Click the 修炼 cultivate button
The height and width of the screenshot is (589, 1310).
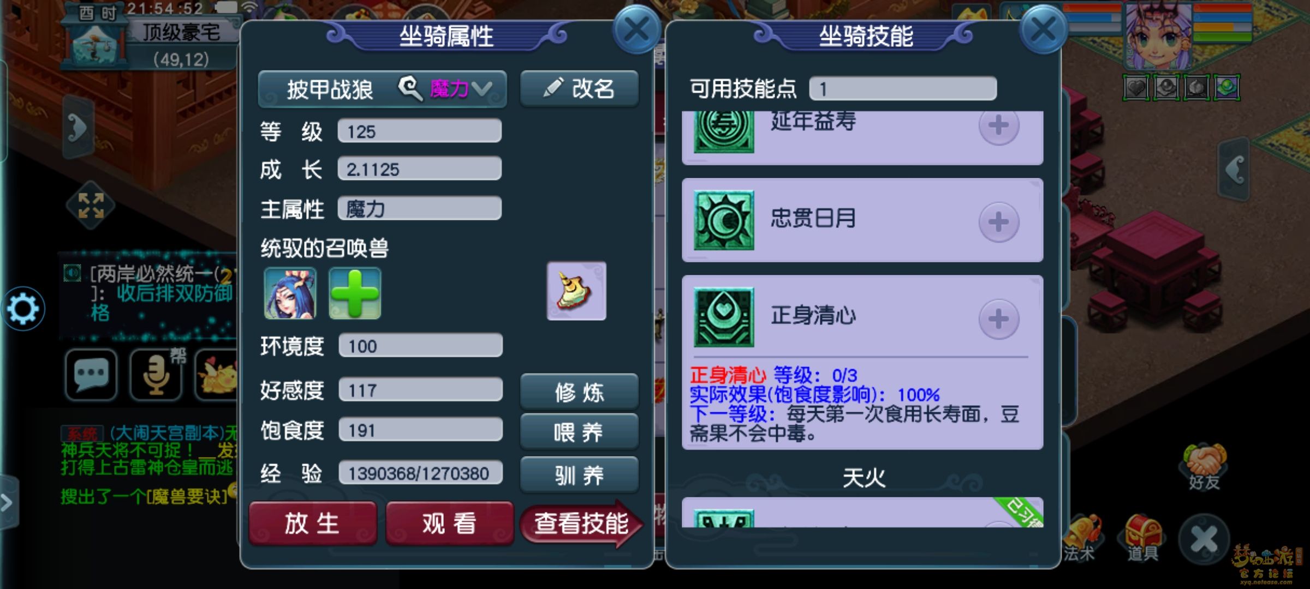click(x=579, y=392)
